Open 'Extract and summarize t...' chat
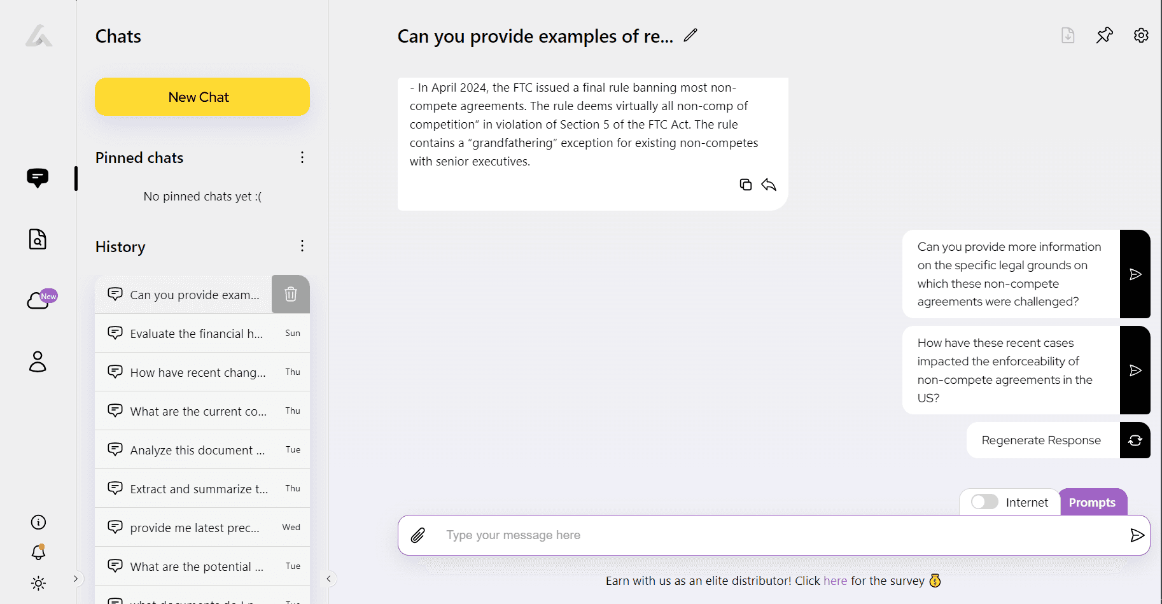Image resolution: width=1162 pixels, height=604 pixels. coord(202,489)
